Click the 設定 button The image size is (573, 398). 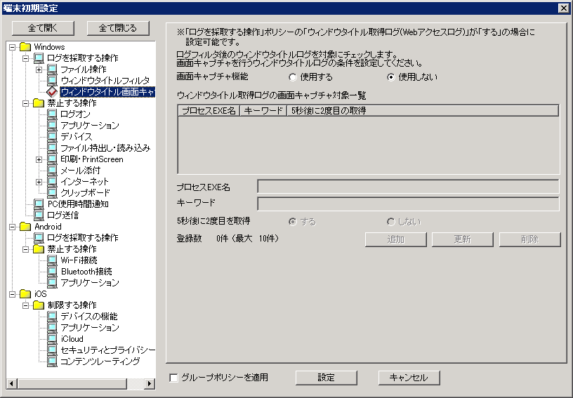(327, 378)
